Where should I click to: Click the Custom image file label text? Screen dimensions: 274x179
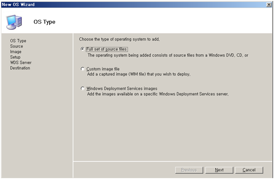tap(103, 69)
